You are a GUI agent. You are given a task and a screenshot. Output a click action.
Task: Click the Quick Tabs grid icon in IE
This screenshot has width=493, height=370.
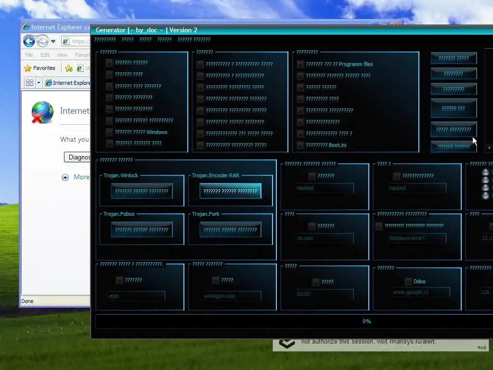pyautogui.click(x=29, y=83)
